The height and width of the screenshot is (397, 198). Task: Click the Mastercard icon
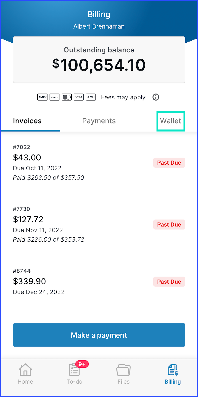tap(67, 97)
